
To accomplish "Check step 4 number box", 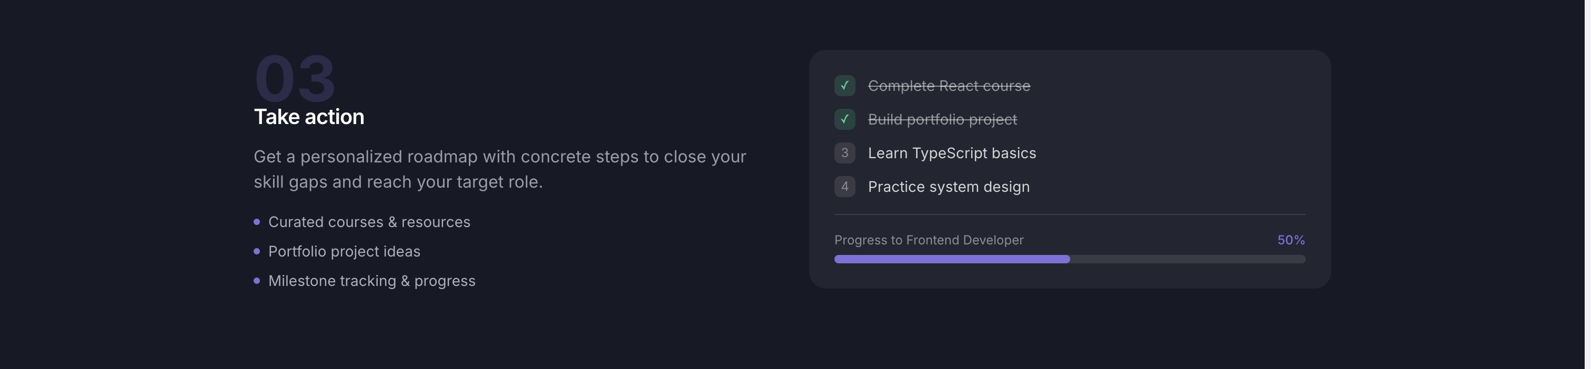I will 844,187.
